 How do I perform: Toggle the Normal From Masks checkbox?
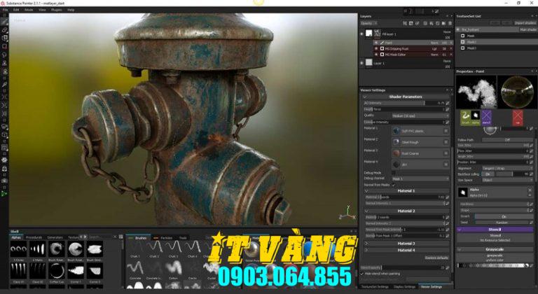click(394, 185)
